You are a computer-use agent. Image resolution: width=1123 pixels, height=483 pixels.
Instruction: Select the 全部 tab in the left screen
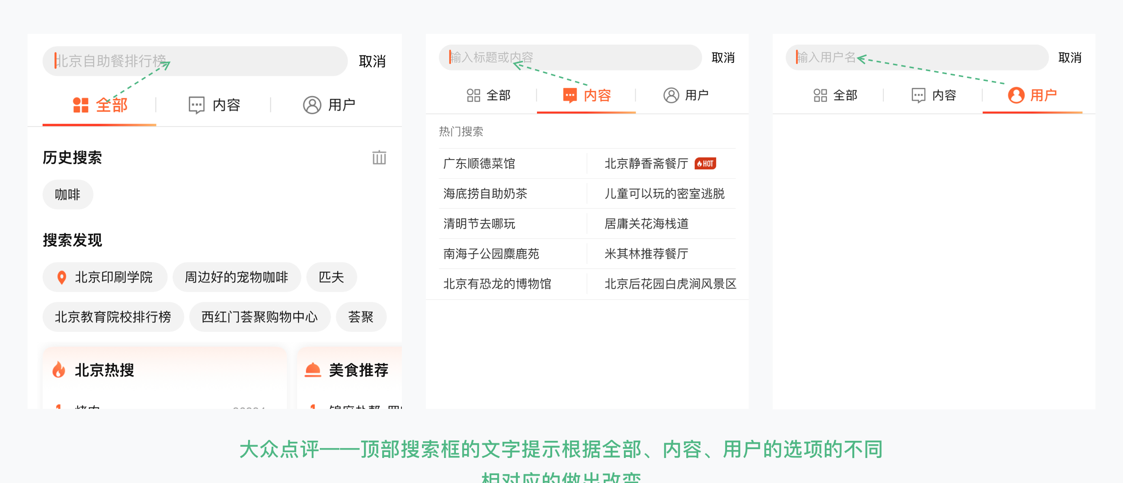click(x=100, y=105)
